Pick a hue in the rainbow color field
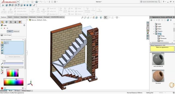This screenshot has height=98, width=175. (13, 82)
